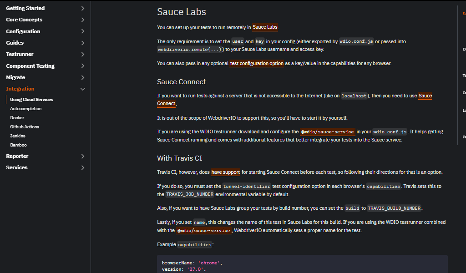The height and width of the screenshot is (273, 466).
Task: Go to the Jenkins page
Action: pyautogui.click(x=18, y=136)
